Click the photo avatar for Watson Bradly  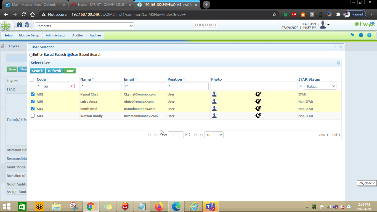pos(214,116)
